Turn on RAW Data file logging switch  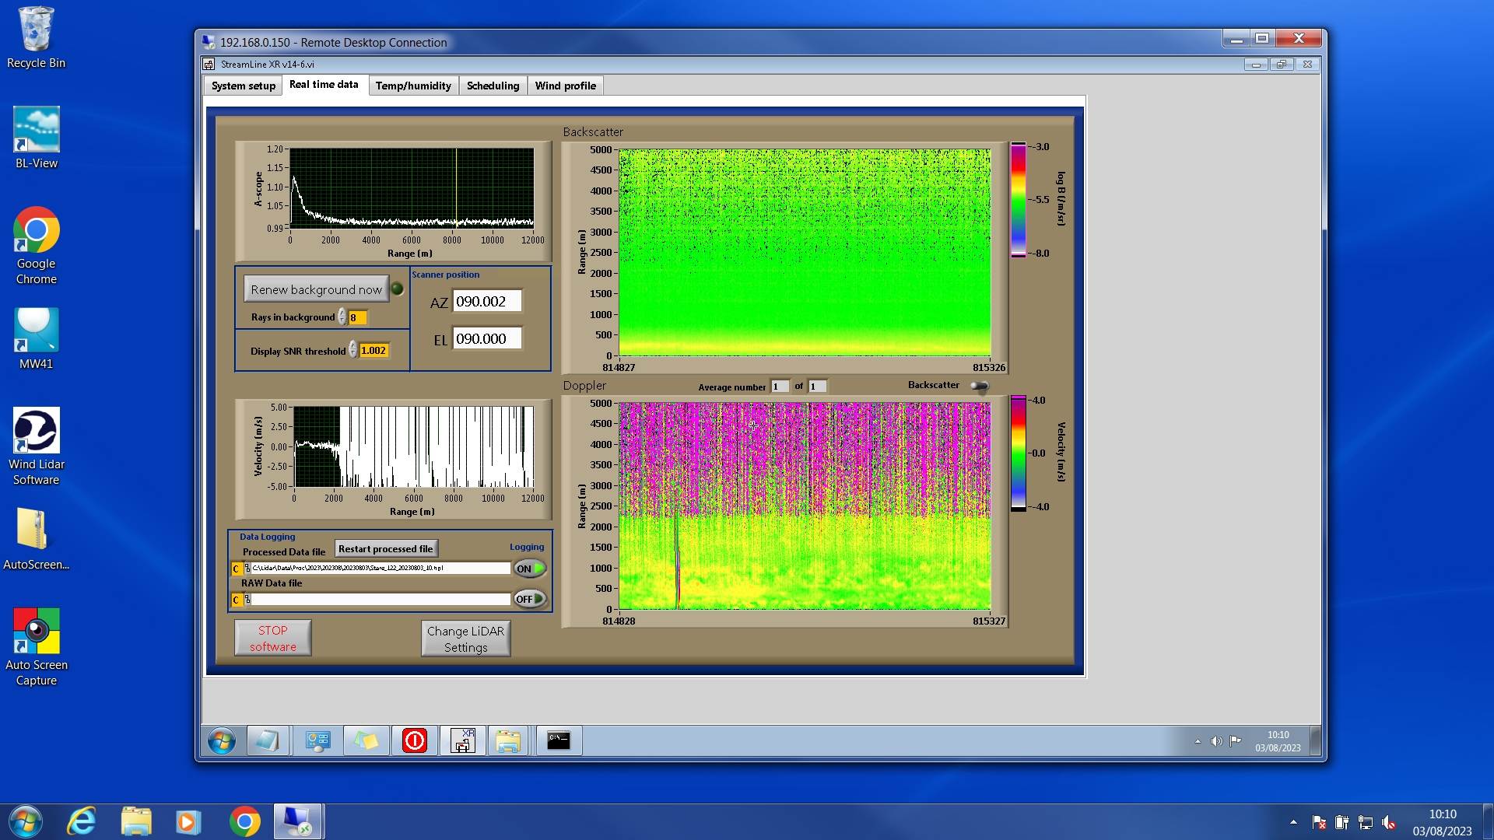click(530, 599)
